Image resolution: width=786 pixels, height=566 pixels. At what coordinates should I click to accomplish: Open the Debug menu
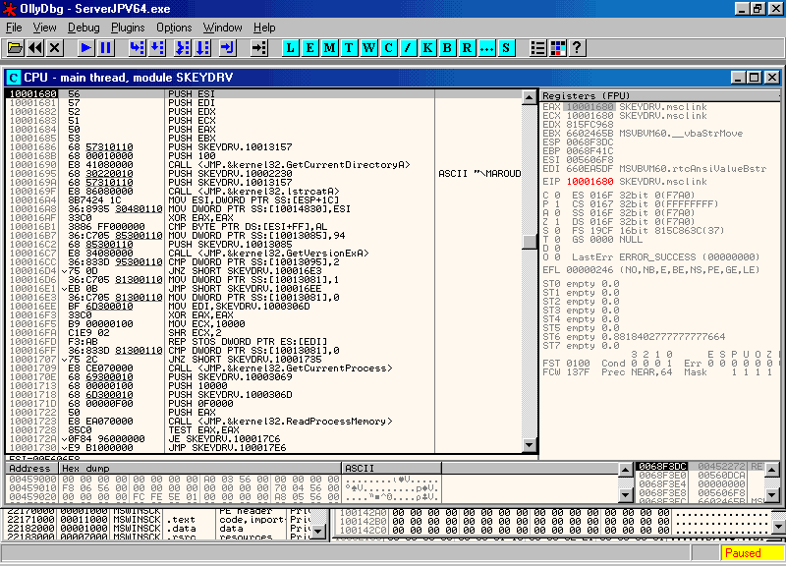(84, 28)
